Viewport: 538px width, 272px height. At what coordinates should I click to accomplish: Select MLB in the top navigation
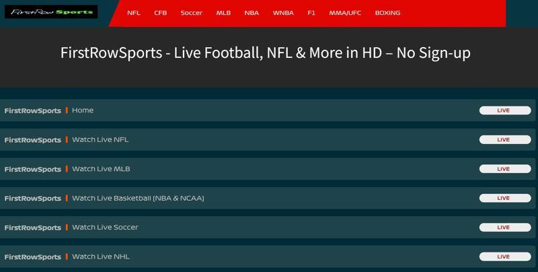click(x=223, y=13)
